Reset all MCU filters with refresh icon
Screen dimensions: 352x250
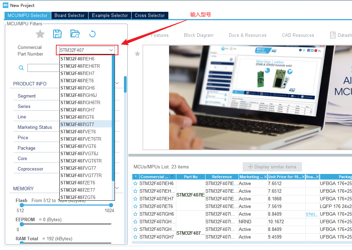pyautogui.click(x=92, y=34)
